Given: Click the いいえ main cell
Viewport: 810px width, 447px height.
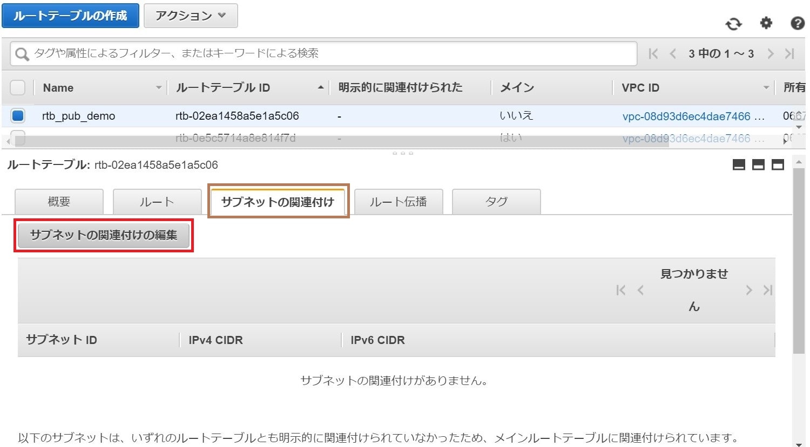Looking at the screenshot, I should (516, 115).
